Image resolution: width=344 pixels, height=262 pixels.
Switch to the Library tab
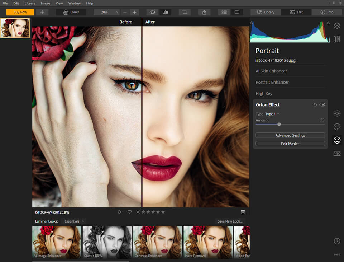pos(265,12)
